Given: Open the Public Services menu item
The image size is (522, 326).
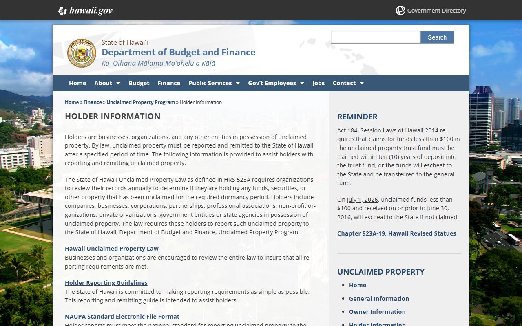Looking at the screenshot, I should coord(210,83).
